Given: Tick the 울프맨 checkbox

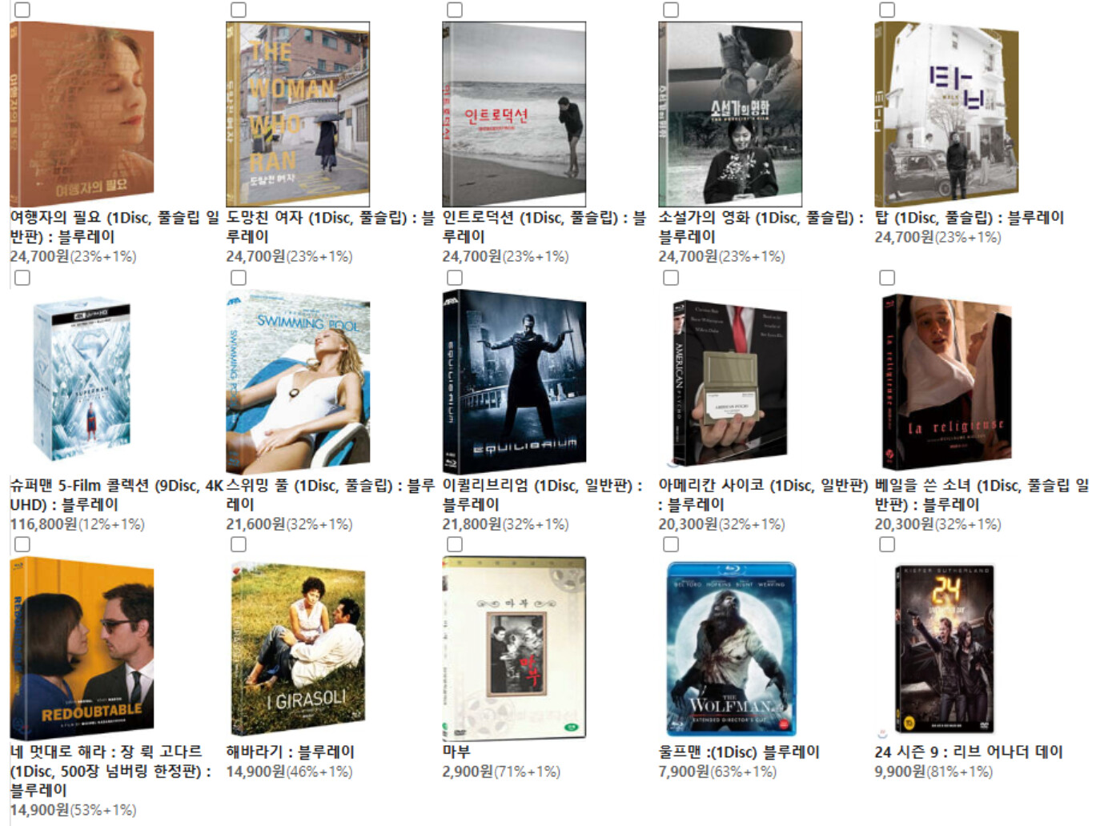Looking at the screenshot, I should (x=671, y=544).
